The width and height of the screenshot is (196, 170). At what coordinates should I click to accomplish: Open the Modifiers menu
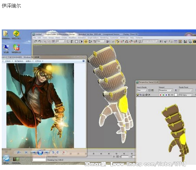click(73, 38)
